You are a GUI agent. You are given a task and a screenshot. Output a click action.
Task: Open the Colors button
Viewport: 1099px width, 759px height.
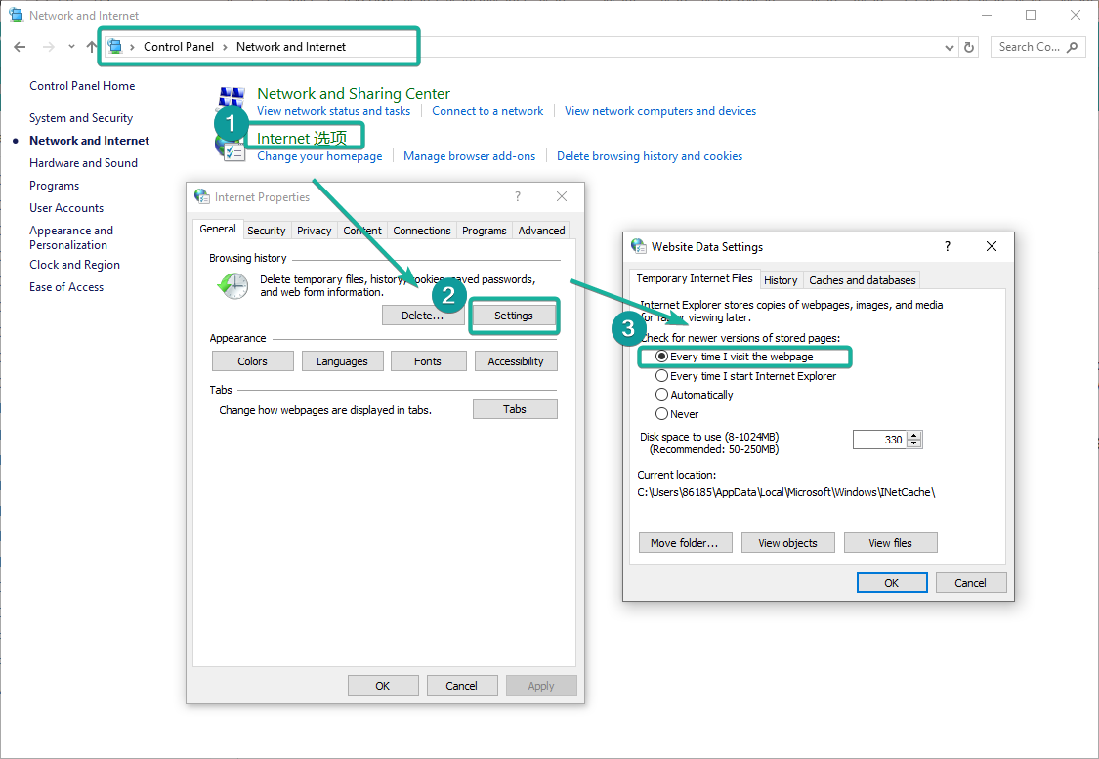tap(252, 361)
